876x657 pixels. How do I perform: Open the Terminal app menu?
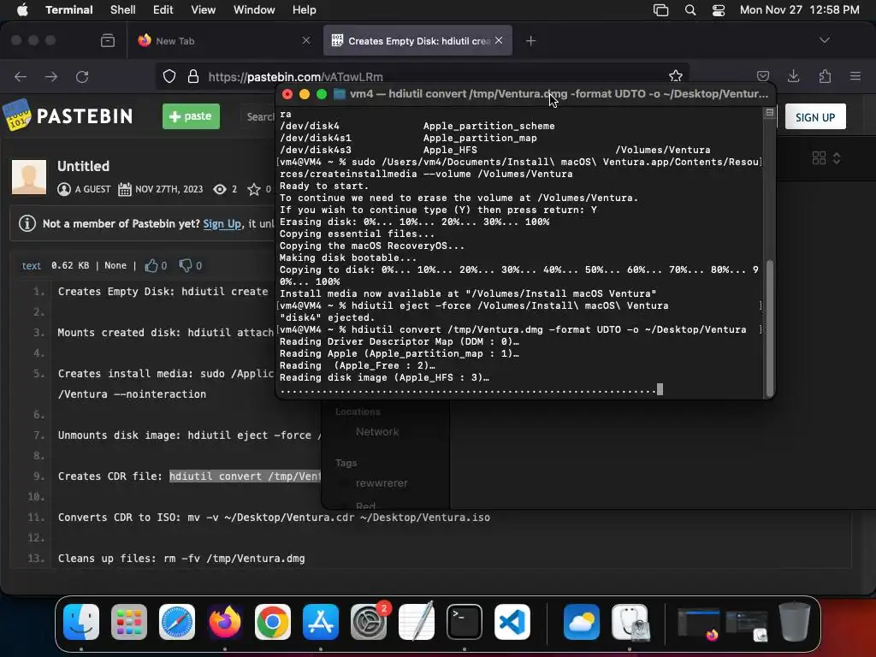pyautogui.click(x=68, y=10)
